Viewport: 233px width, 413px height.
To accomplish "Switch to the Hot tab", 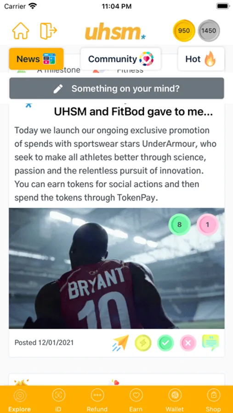I will 201,59.
